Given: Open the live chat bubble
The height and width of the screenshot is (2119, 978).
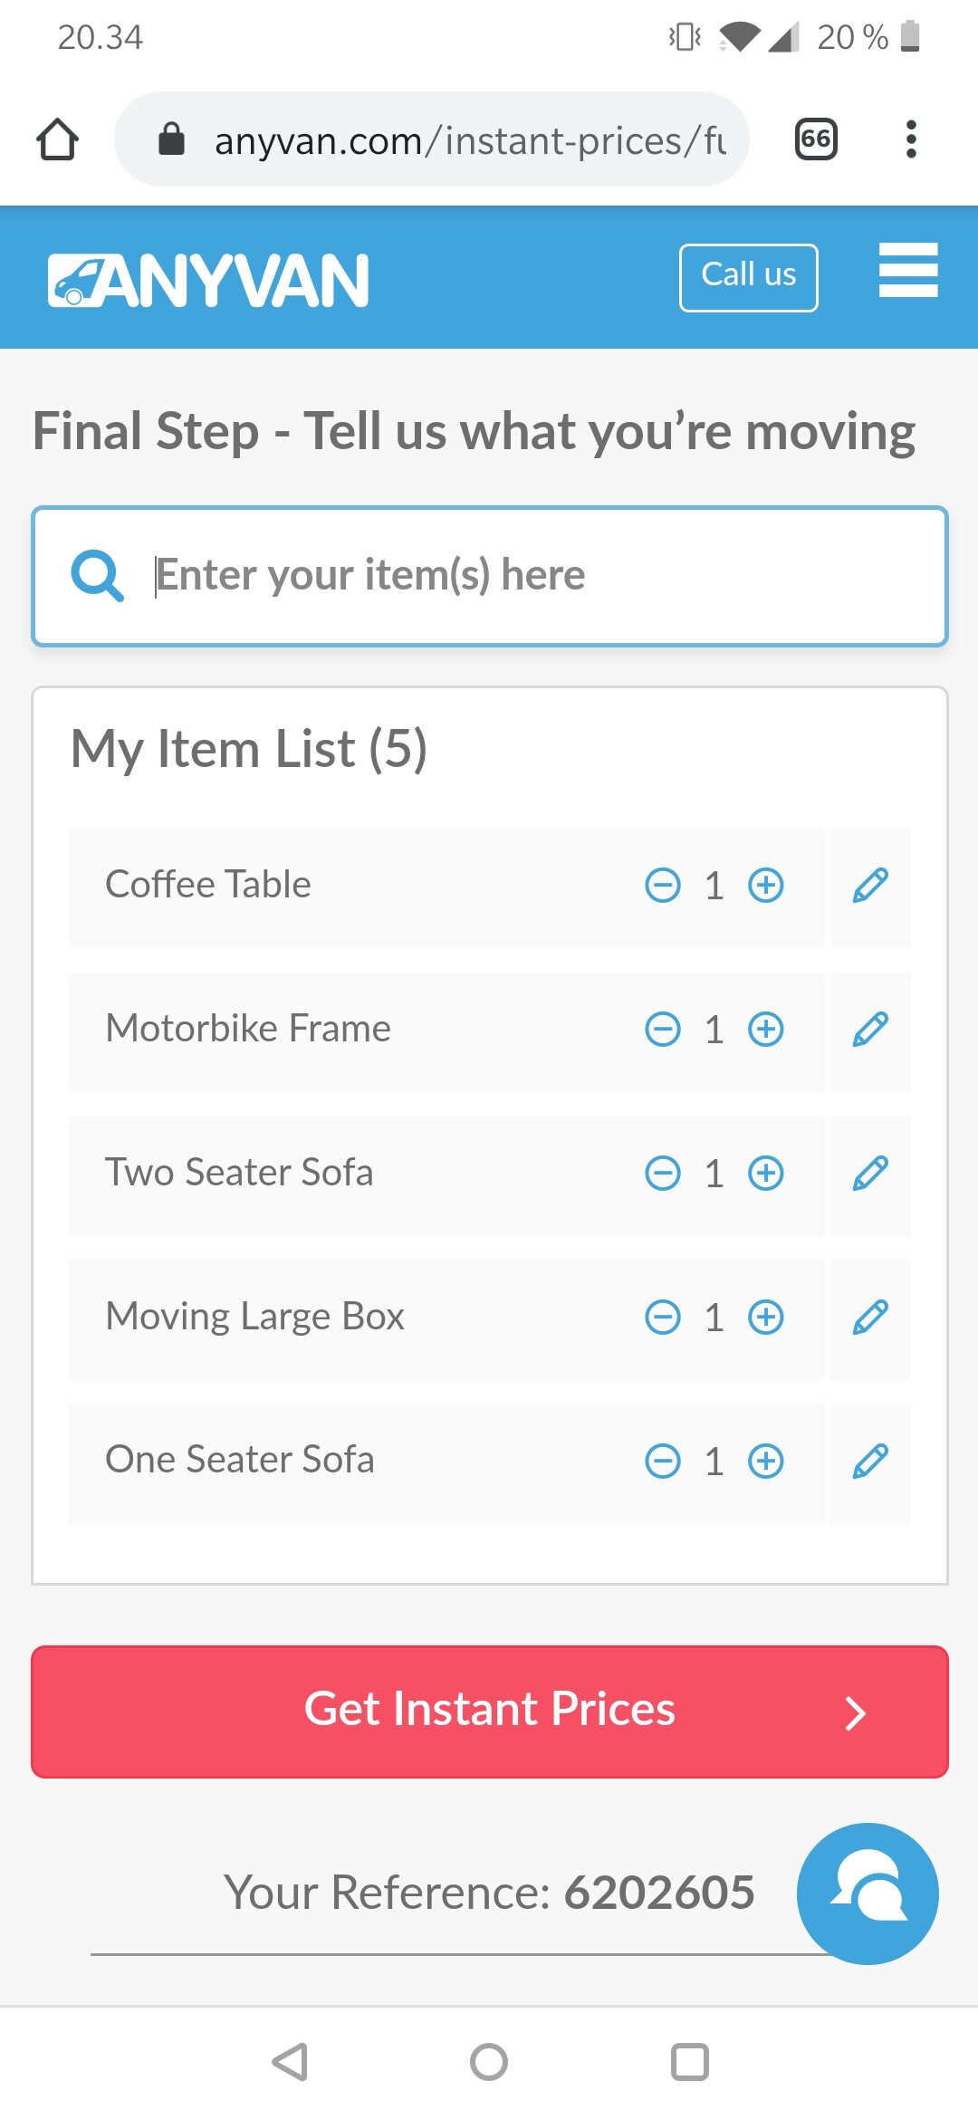Looking at the screenshot, I should tap(868, 1894).
